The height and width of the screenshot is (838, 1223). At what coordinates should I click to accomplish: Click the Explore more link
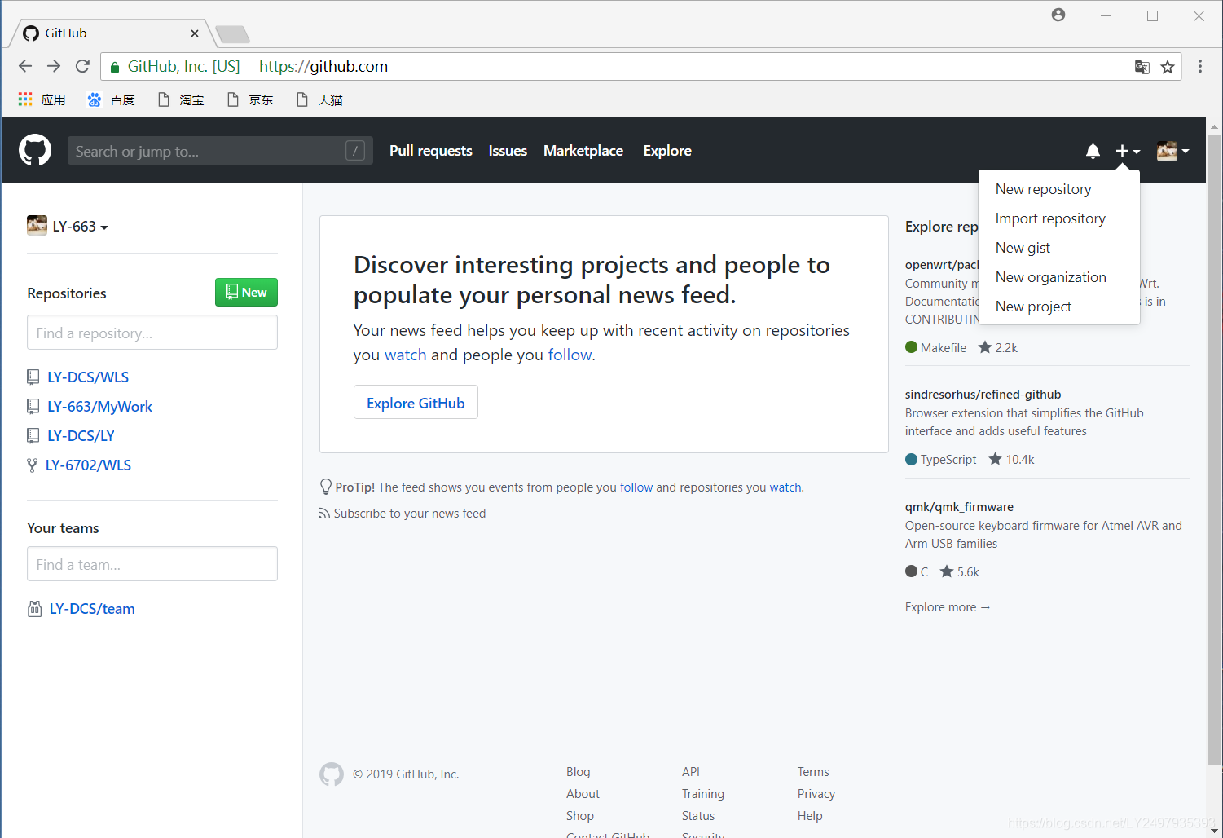pos(947,607)
